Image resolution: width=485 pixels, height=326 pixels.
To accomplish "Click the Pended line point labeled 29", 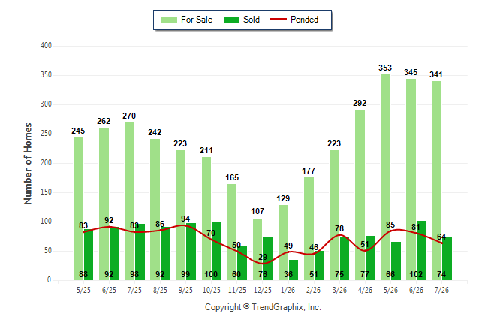I will [263, 264].
